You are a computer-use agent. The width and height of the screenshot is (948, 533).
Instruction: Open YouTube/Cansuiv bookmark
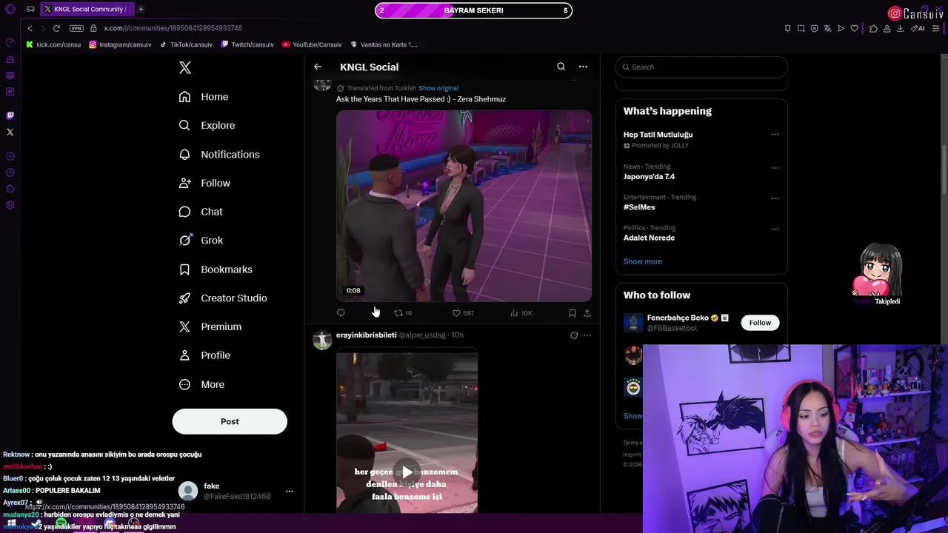(x=312, y=44)
